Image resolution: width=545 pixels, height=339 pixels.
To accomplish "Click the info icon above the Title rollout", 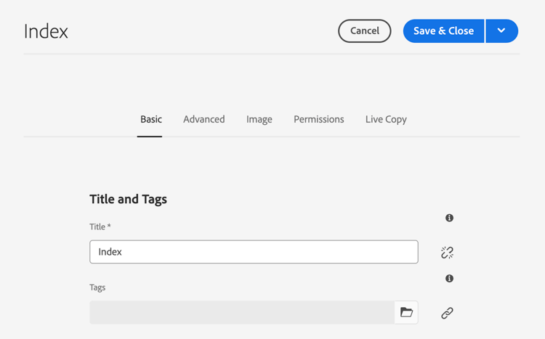I will click(x=449, y=218).
